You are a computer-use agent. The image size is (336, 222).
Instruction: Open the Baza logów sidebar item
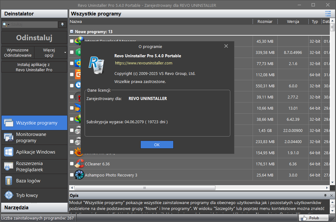click(x=34, y=181)
